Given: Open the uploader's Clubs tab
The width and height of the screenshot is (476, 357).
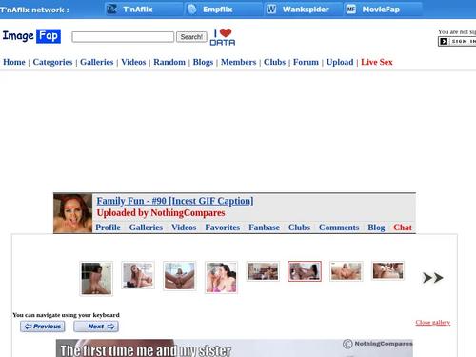Looking at the screenshot, I should pos(299,228).
